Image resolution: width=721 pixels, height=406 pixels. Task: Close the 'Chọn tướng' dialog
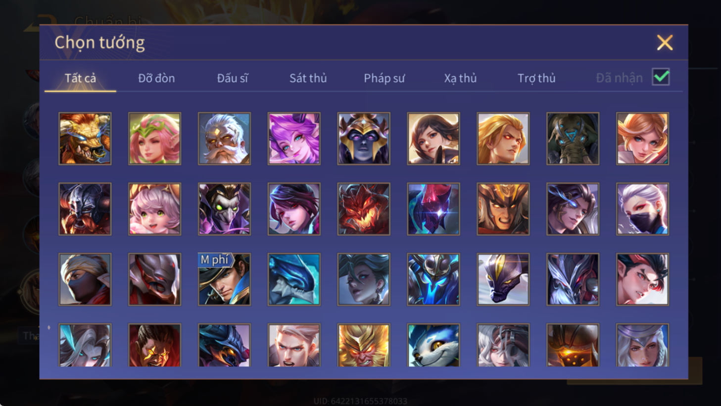665,43
